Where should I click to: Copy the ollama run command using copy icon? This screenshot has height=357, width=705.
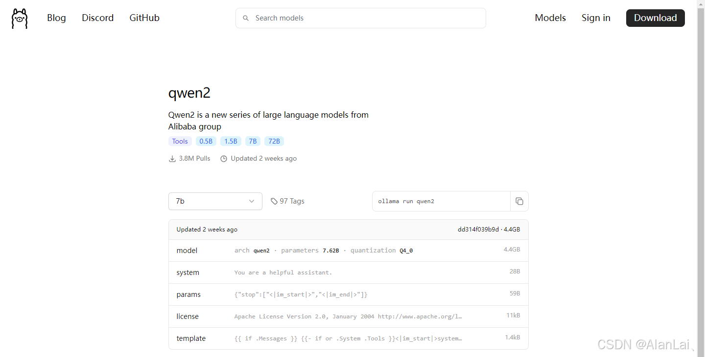[x=519, y=201]
